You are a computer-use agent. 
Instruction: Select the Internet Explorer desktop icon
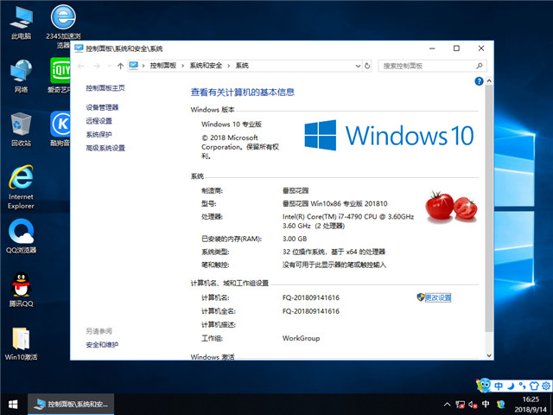point(21,187)
